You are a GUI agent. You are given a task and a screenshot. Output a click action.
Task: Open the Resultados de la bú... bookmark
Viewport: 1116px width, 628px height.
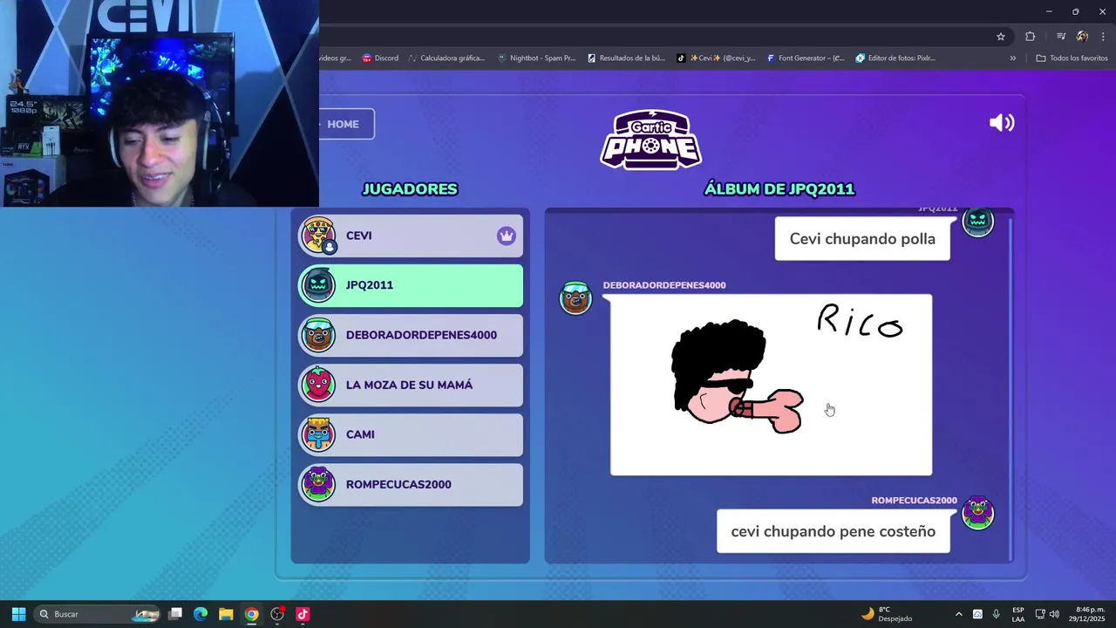pos(626,58)
